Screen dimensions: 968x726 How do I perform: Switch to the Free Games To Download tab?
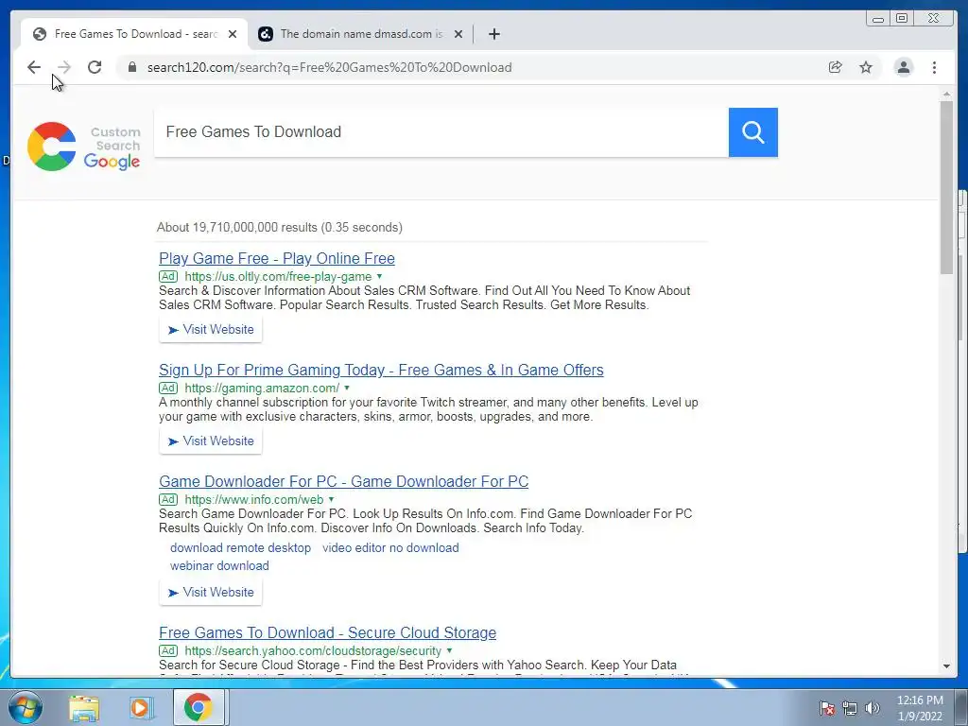[135, 34]
